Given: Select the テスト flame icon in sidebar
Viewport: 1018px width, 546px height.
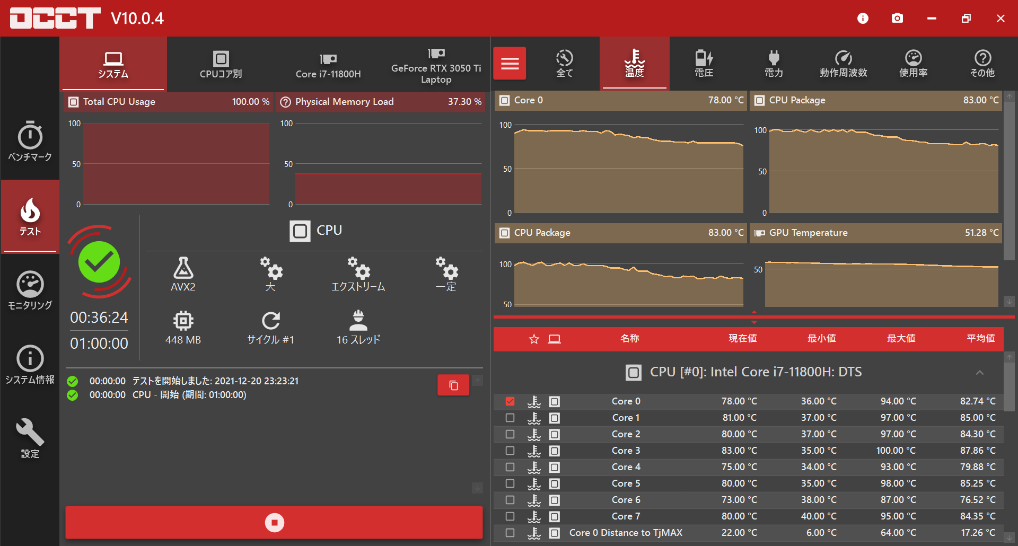Looking at the screenshot, I should click(x=30, y=216).
